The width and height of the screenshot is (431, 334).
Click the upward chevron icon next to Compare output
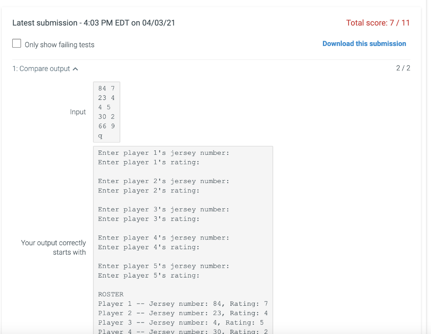tap(75, 68)
